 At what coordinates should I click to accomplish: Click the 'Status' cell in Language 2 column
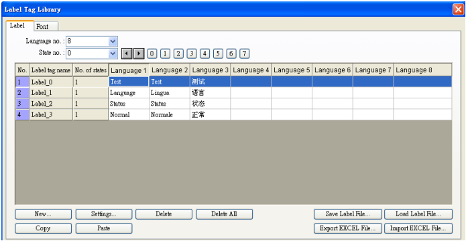[170, 104]
